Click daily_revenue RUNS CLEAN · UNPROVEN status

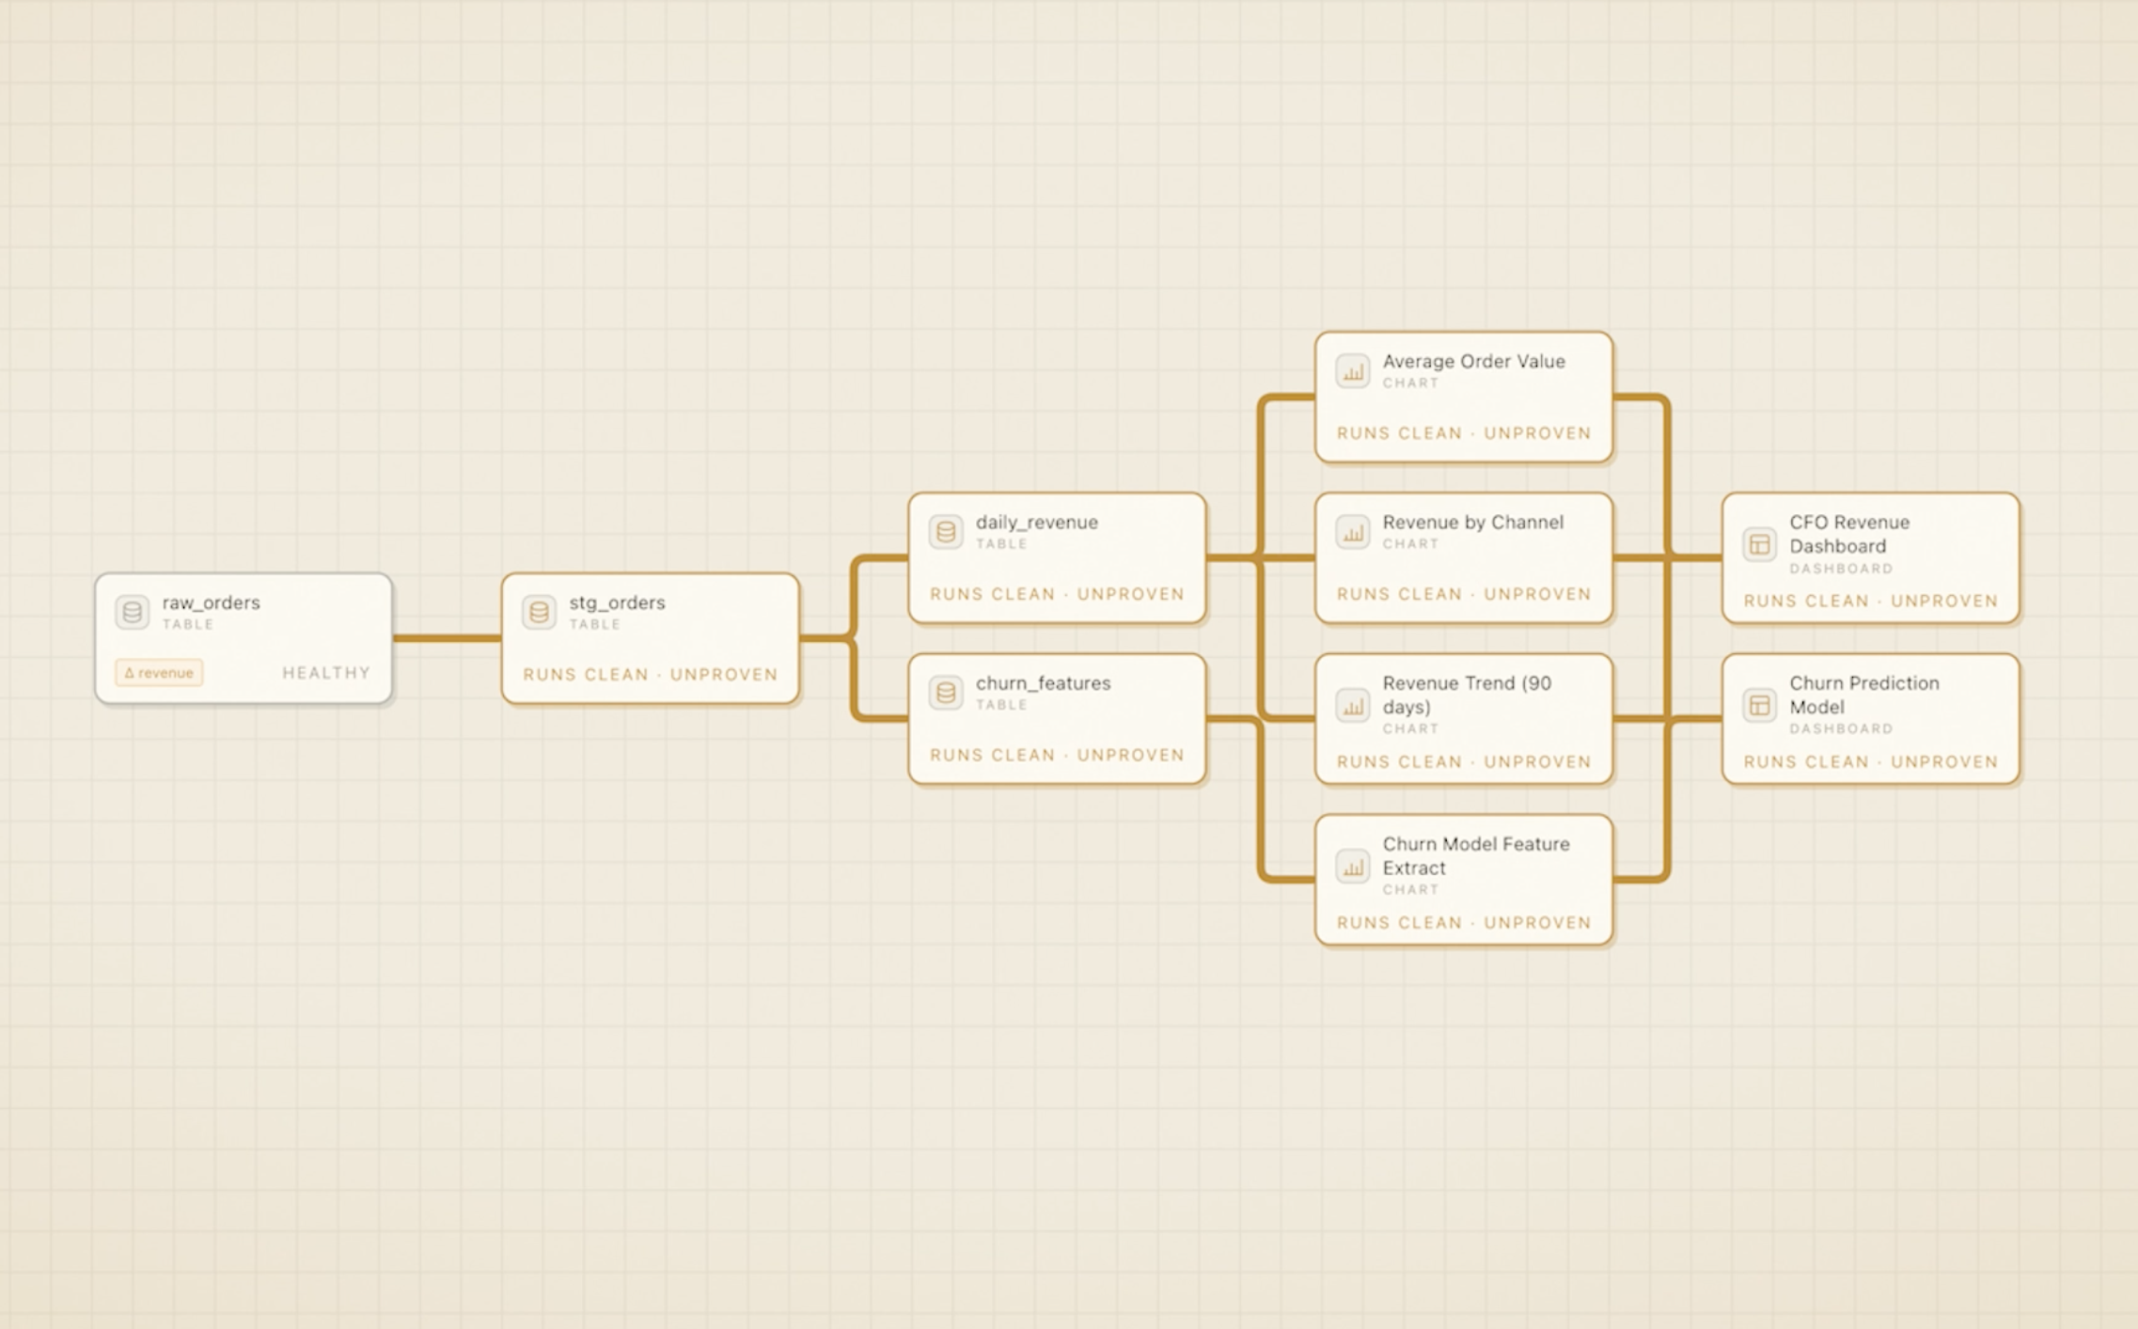[1058, 594]
